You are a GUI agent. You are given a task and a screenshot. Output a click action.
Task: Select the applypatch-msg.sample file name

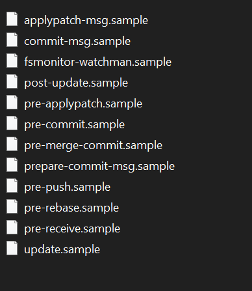coord(86,21)
